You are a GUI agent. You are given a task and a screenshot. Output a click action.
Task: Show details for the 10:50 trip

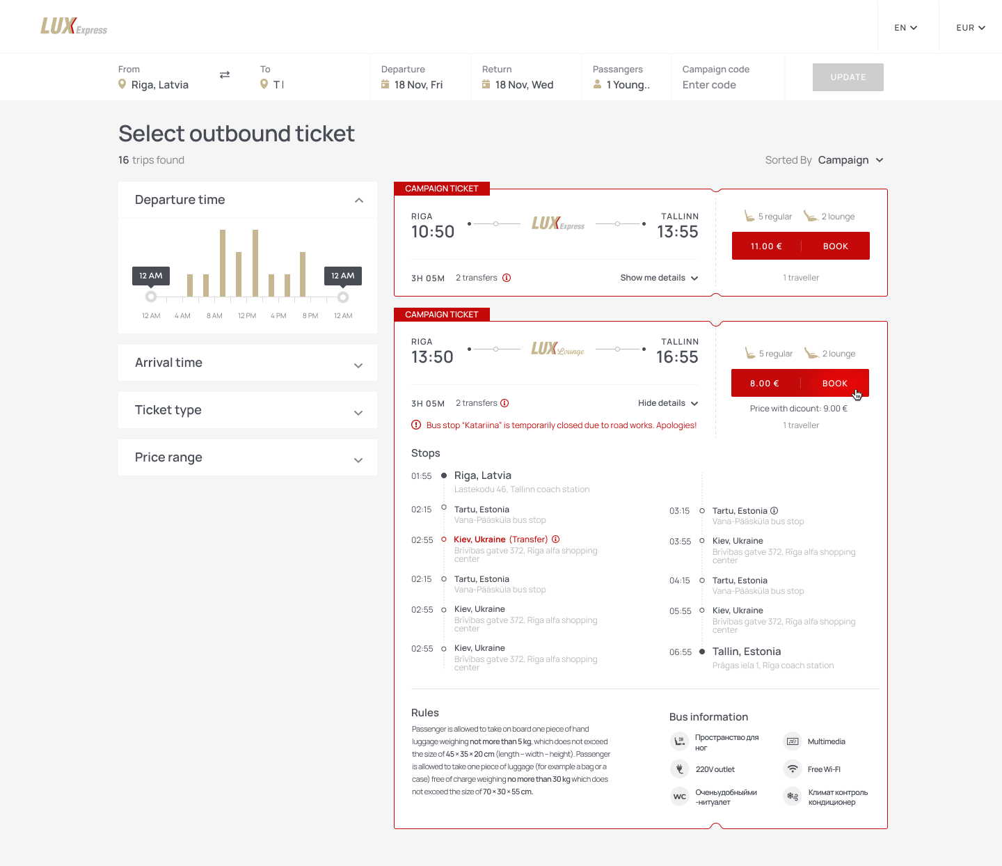(x=660, y=278)
